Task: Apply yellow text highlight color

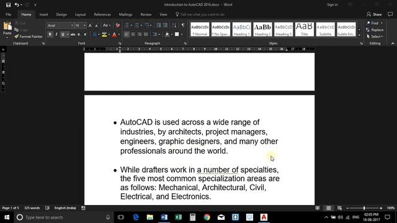Action: coord(104,35)
